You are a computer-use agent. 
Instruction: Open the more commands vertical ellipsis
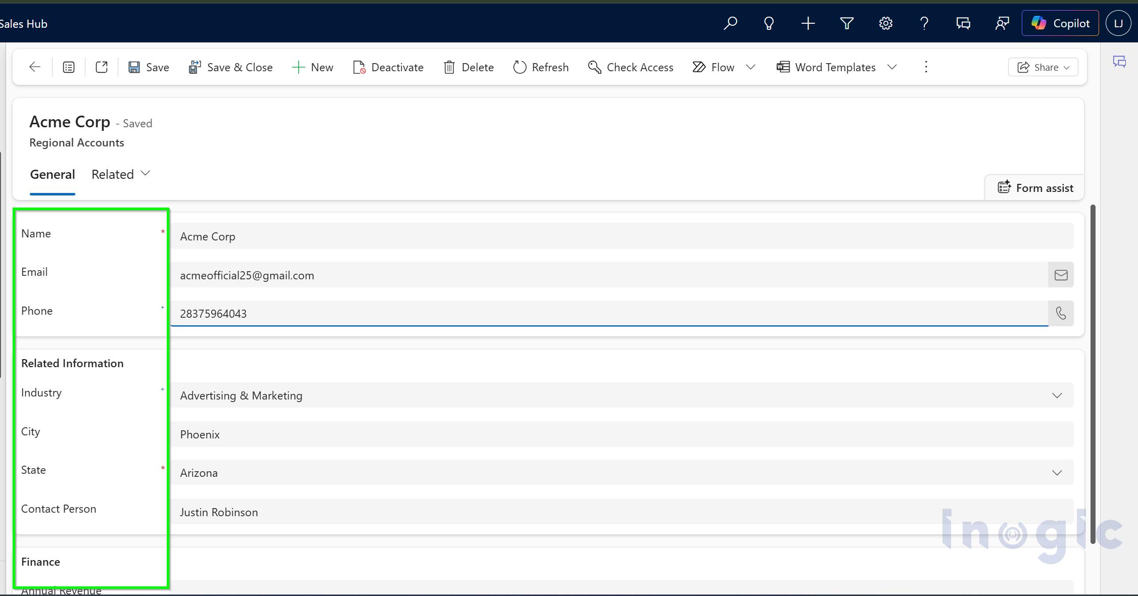926,67
